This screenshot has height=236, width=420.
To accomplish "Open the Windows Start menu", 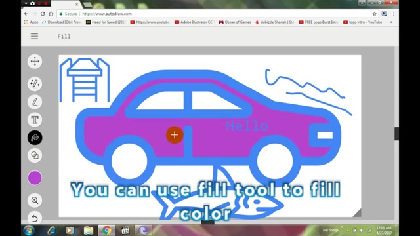I will pos(29,230).
